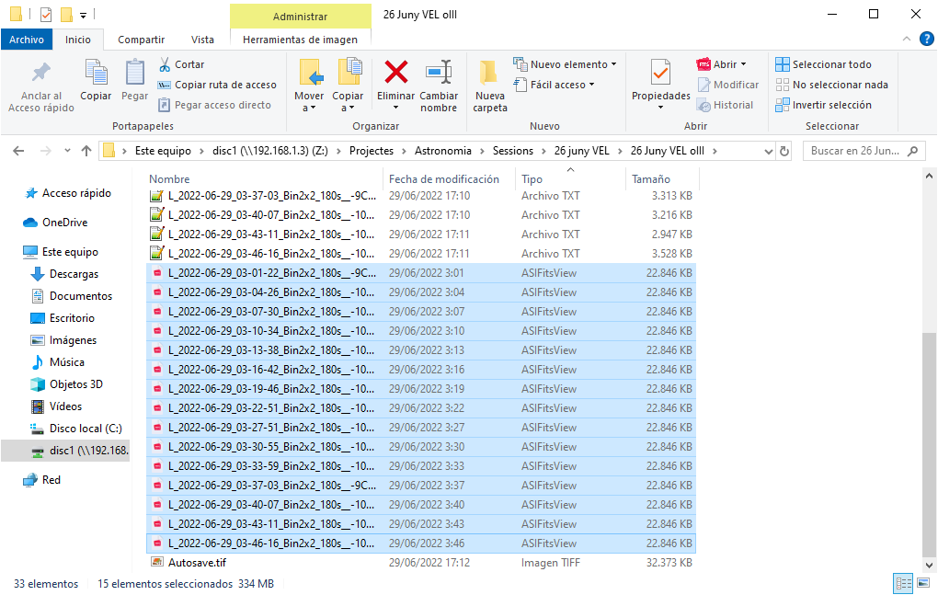
Task: Sort files by Tamaño column
Action: (x=651, y=178)
